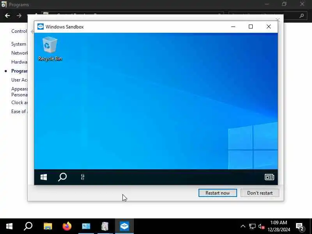Image resolution: width=312 pixels, height=234 pixels.
Task: Close the Programs Control Panel window
Action: [x=302, y=4]
